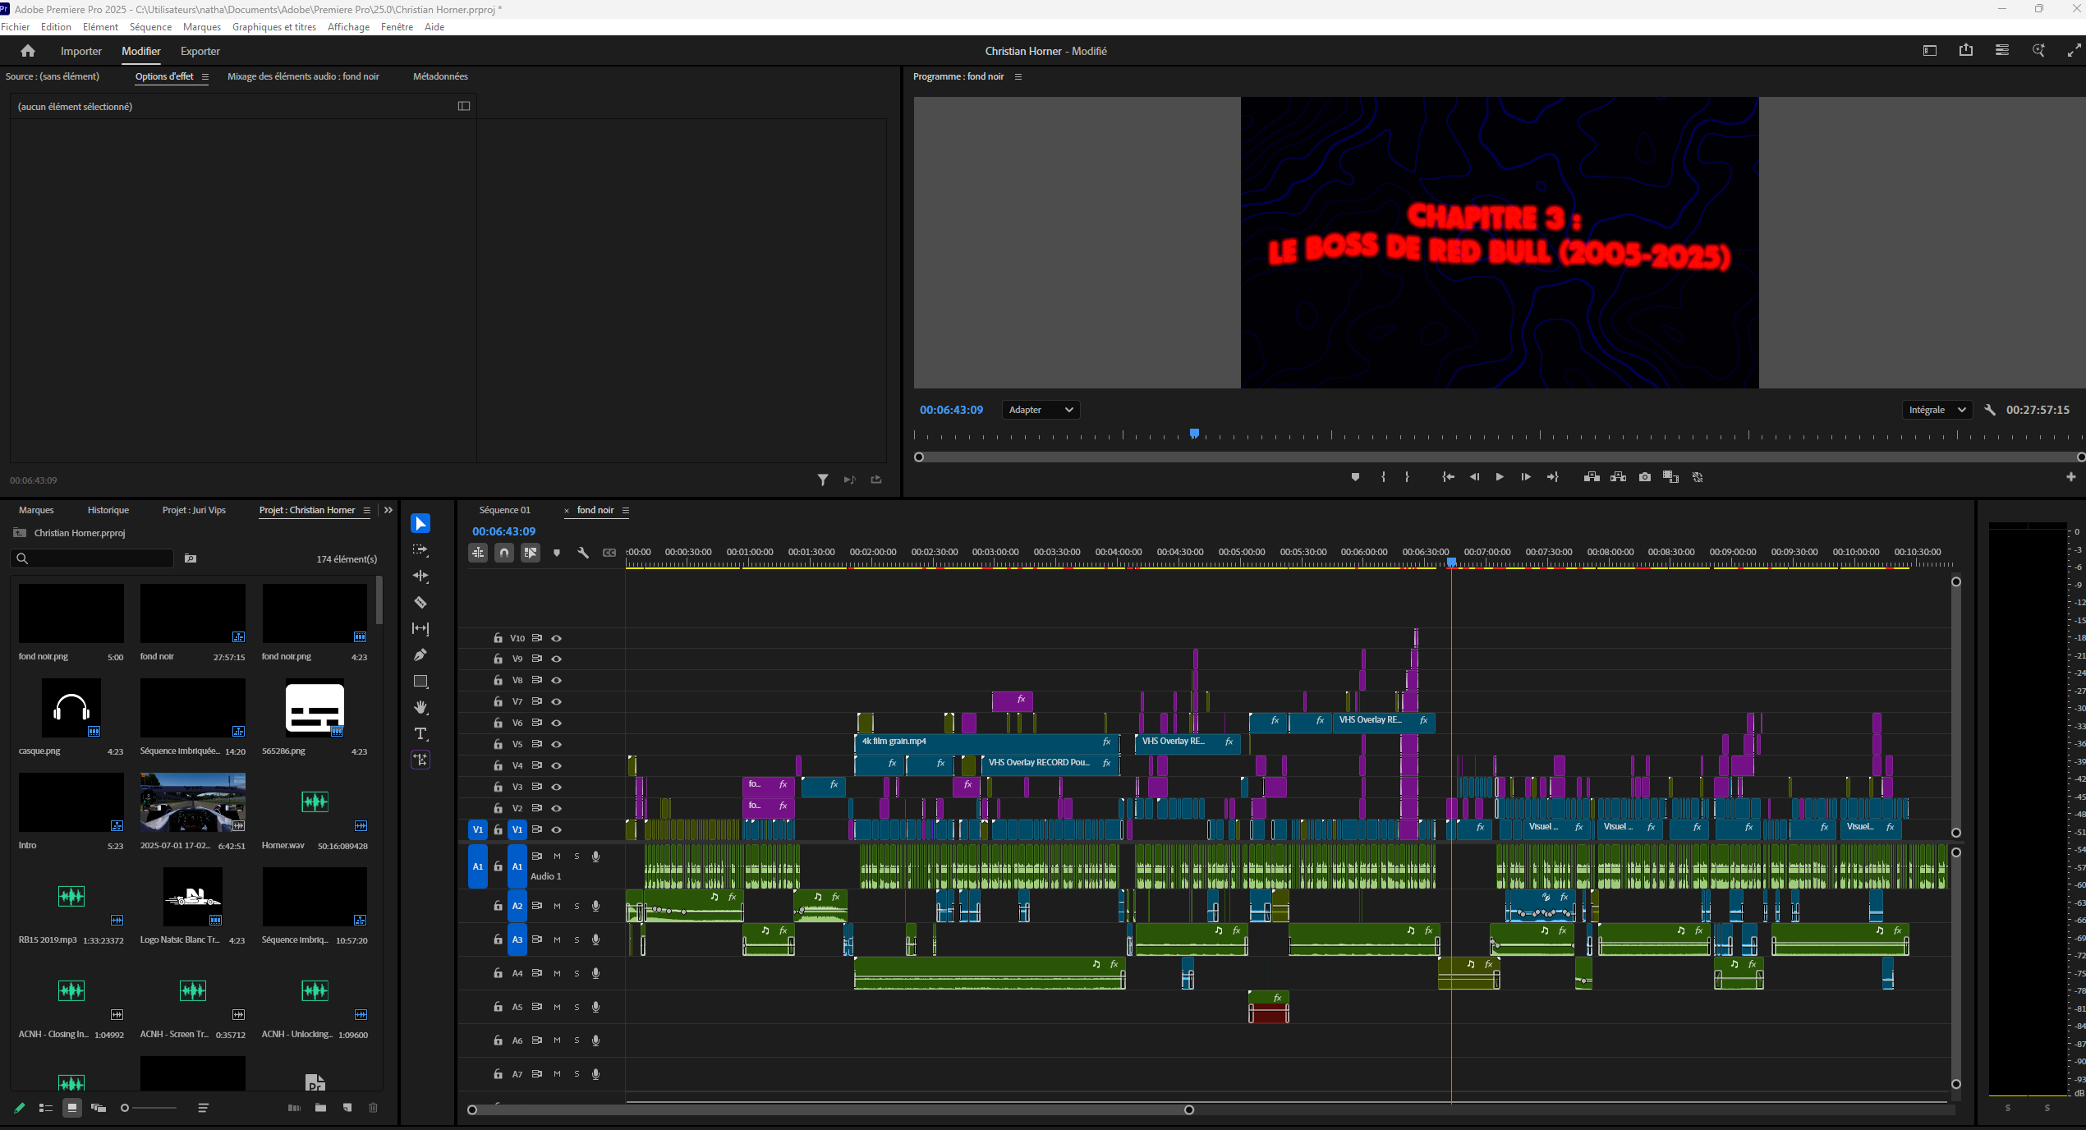
Task: Adjust thumbnail zoom slider in Project panel
Action: coord(149,1108)
